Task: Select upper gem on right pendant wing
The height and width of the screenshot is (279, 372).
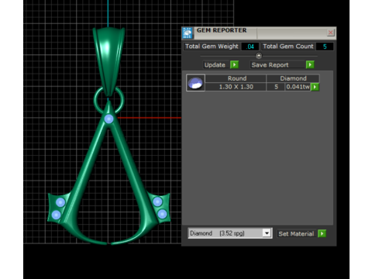Action: pos(157,201)
